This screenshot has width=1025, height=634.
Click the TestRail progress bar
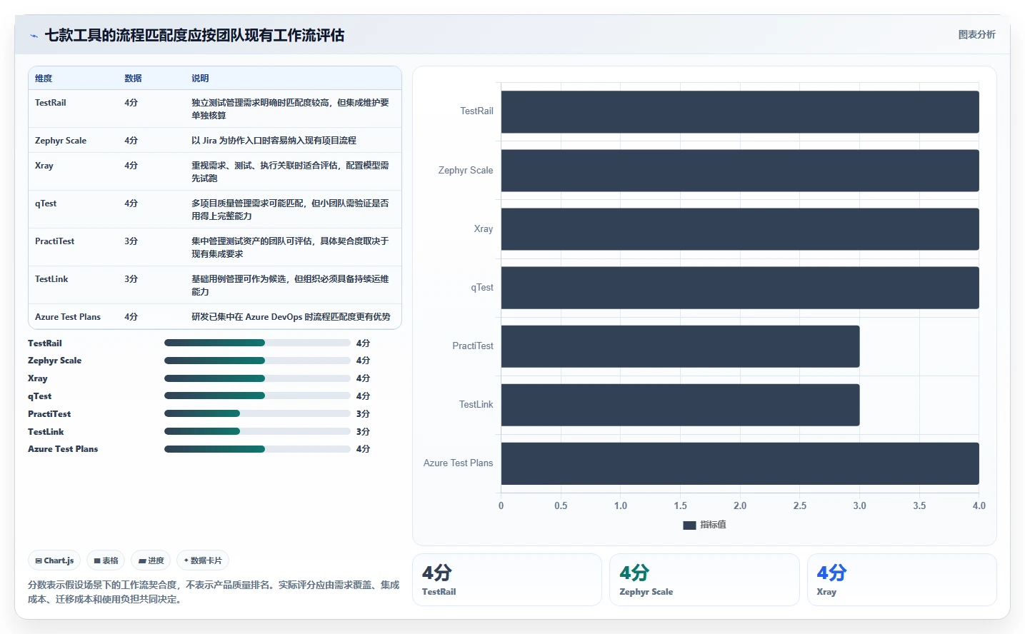click(257, 343)
